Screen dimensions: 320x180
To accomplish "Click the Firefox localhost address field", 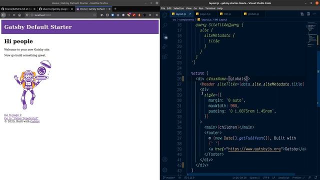I will tap(61, 15).
